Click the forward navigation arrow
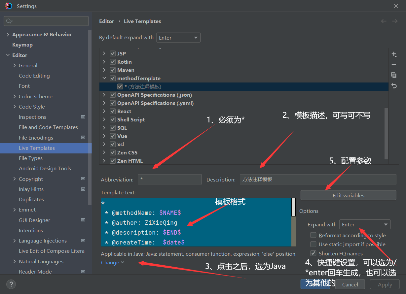The image size is (406, 294). coord(395,21)
